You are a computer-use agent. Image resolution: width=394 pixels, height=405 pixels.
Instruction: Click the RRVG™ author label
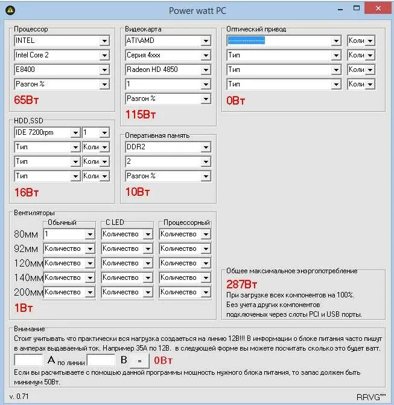pyautogui.click(x=371, y=397)
